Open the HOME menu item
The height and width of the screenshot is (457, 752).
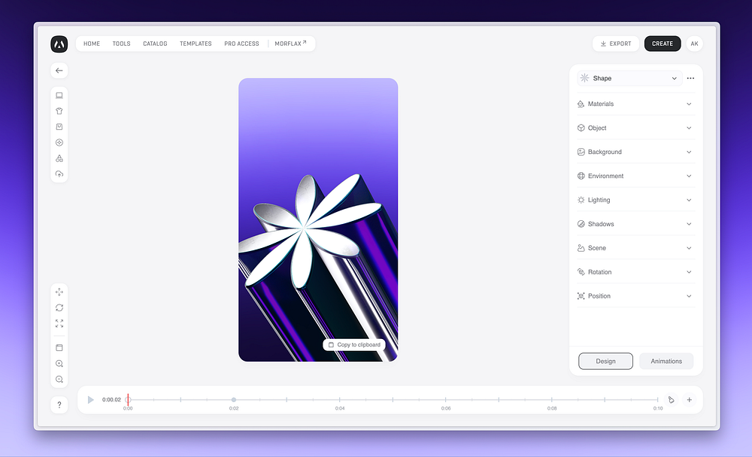coord(92,44)
